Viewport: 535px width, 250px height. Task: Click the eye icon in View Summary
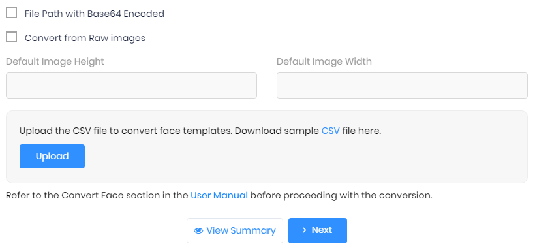click(x=198, y=231)
